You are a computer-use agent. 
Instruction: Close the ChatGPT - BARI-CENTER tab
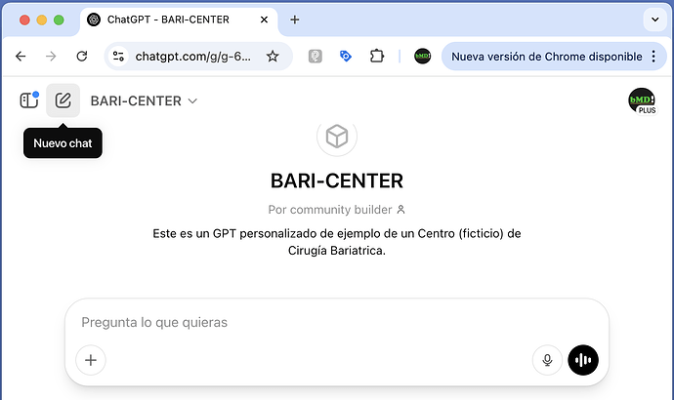(265, 20)
